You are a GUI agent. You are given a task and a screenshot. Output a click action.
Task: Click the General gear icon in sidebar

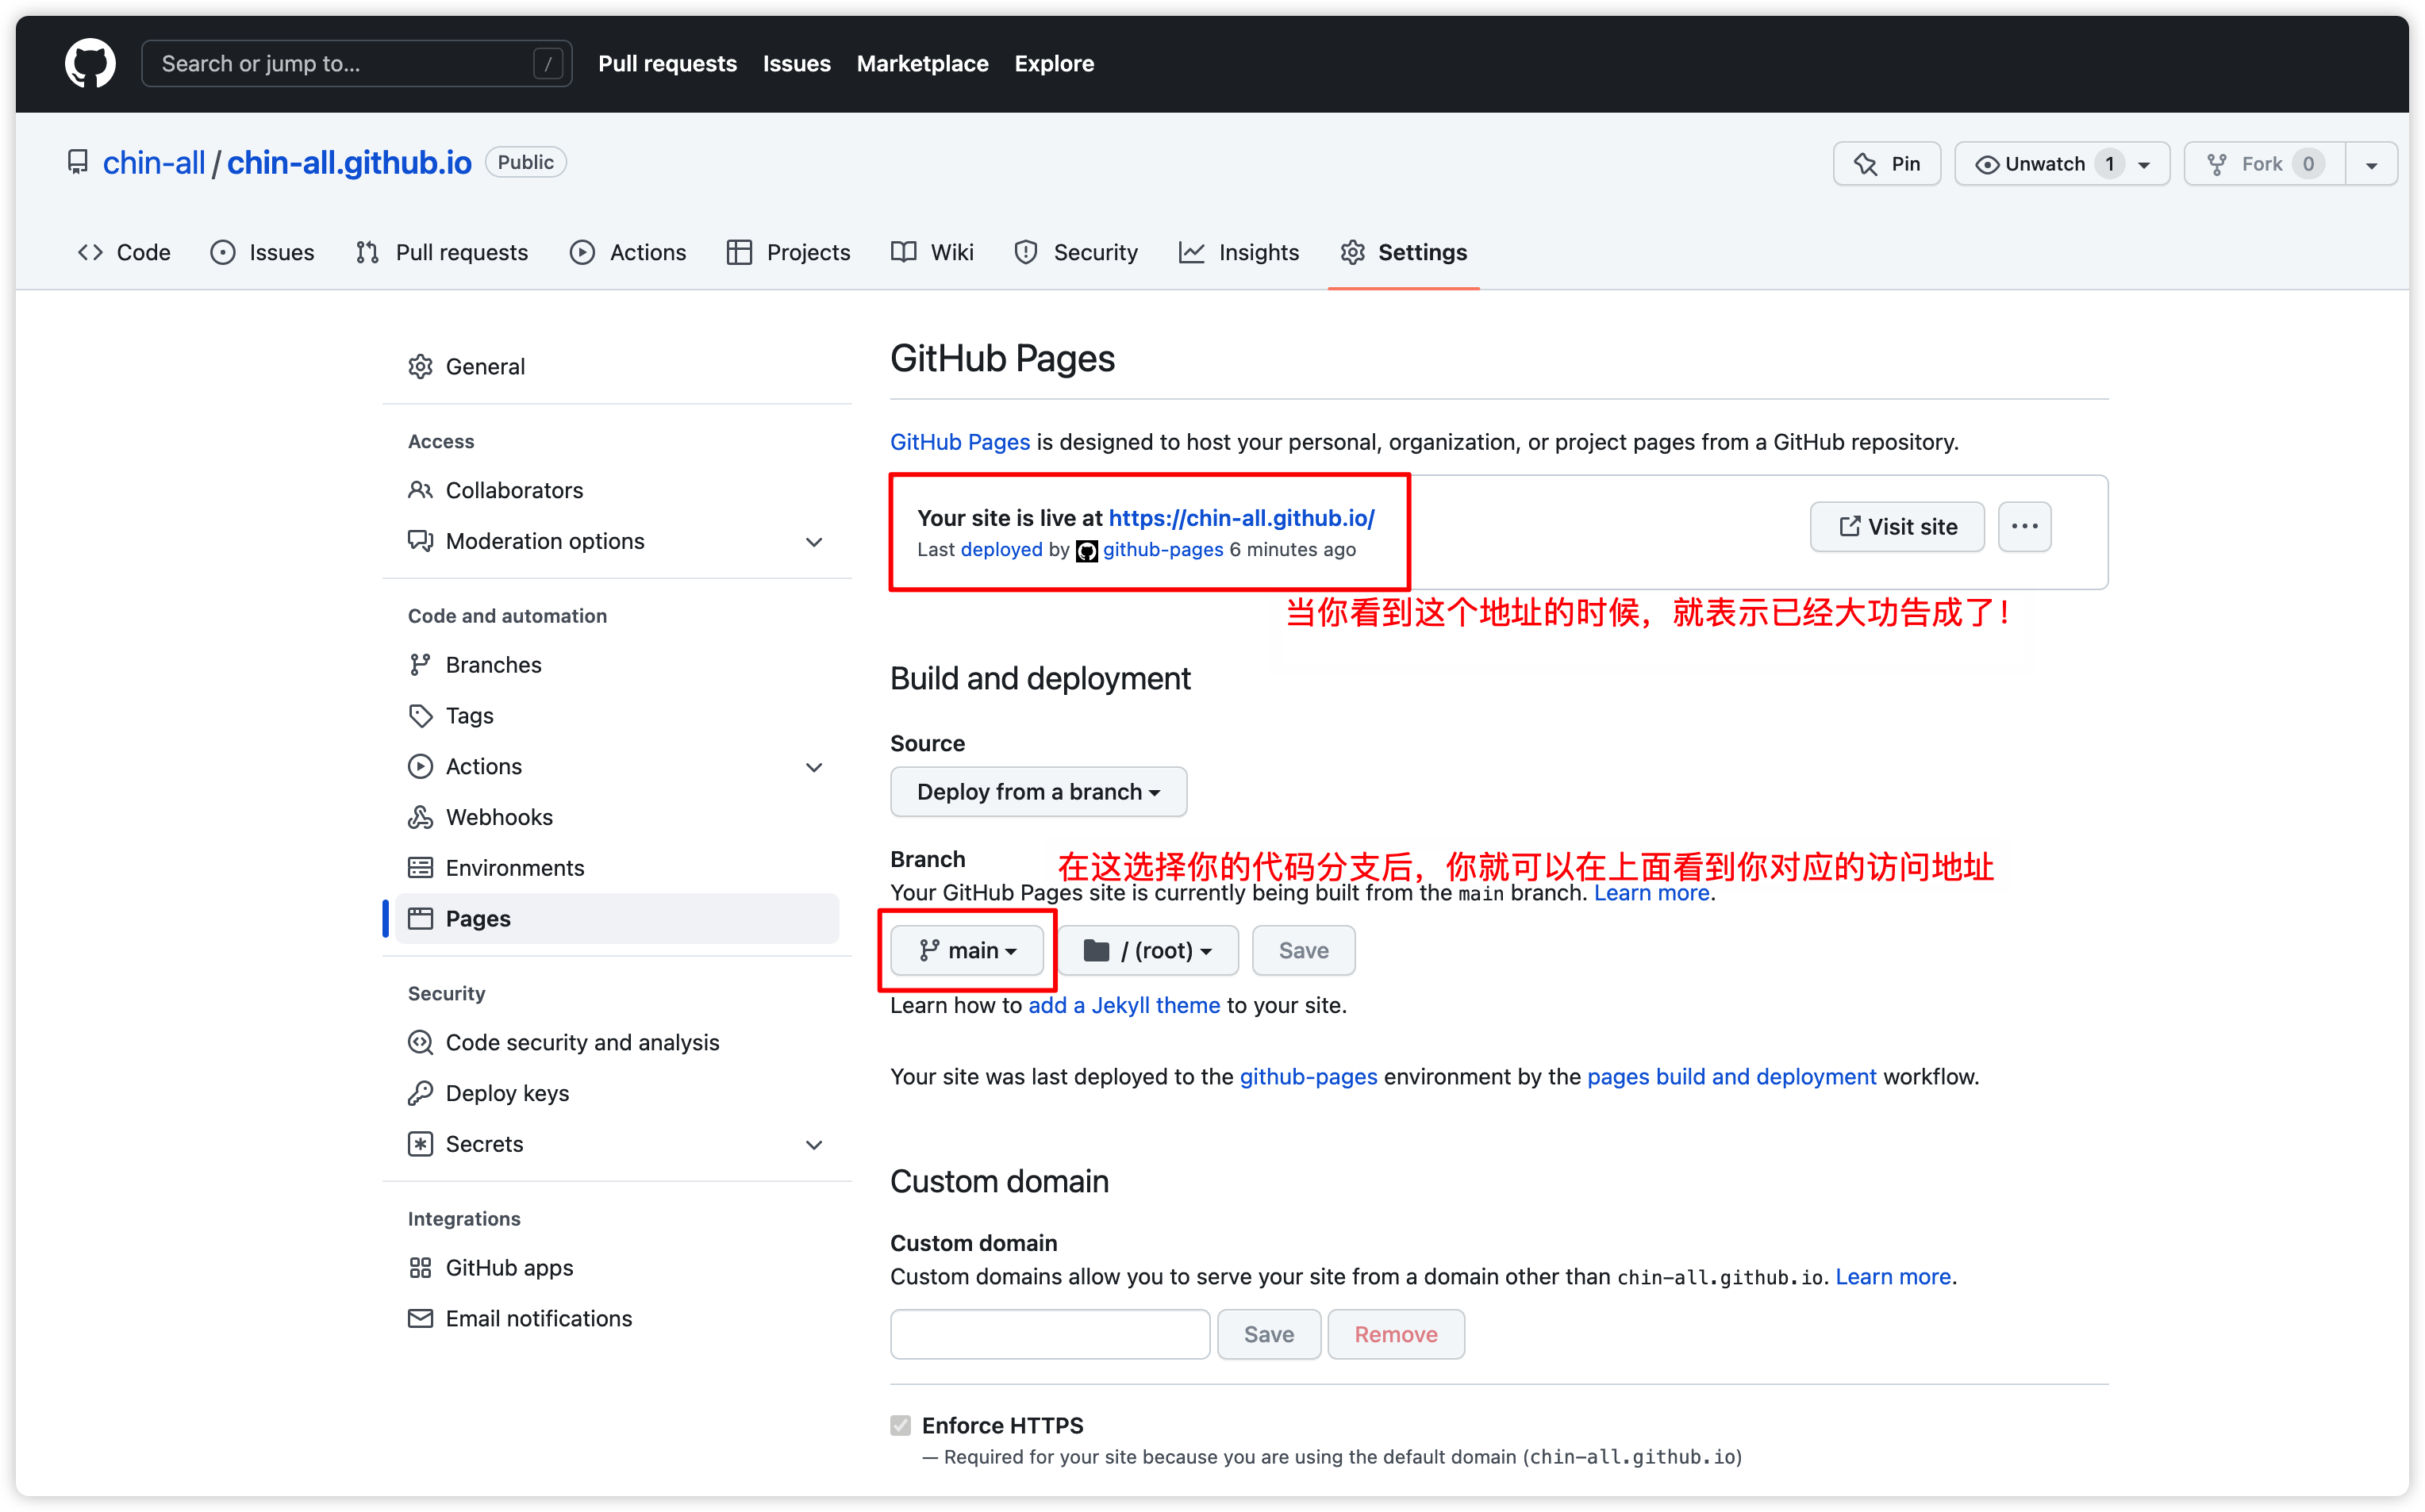(420, 367)
